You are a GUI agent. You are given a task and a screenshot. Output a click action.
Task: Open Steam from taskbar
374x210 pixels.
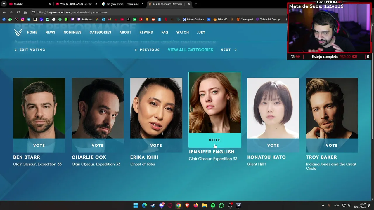pyautogui.click(x=153, y=205)
